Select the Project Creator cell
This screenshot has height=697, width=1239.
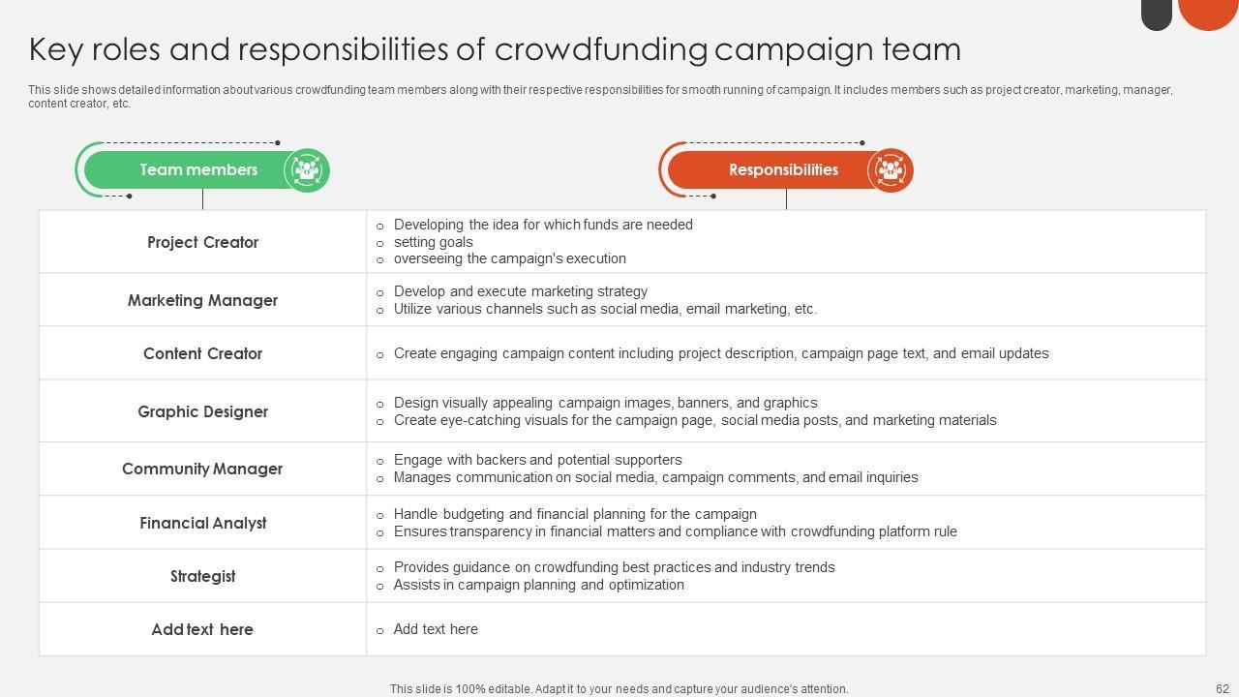[x=202, y=242]
